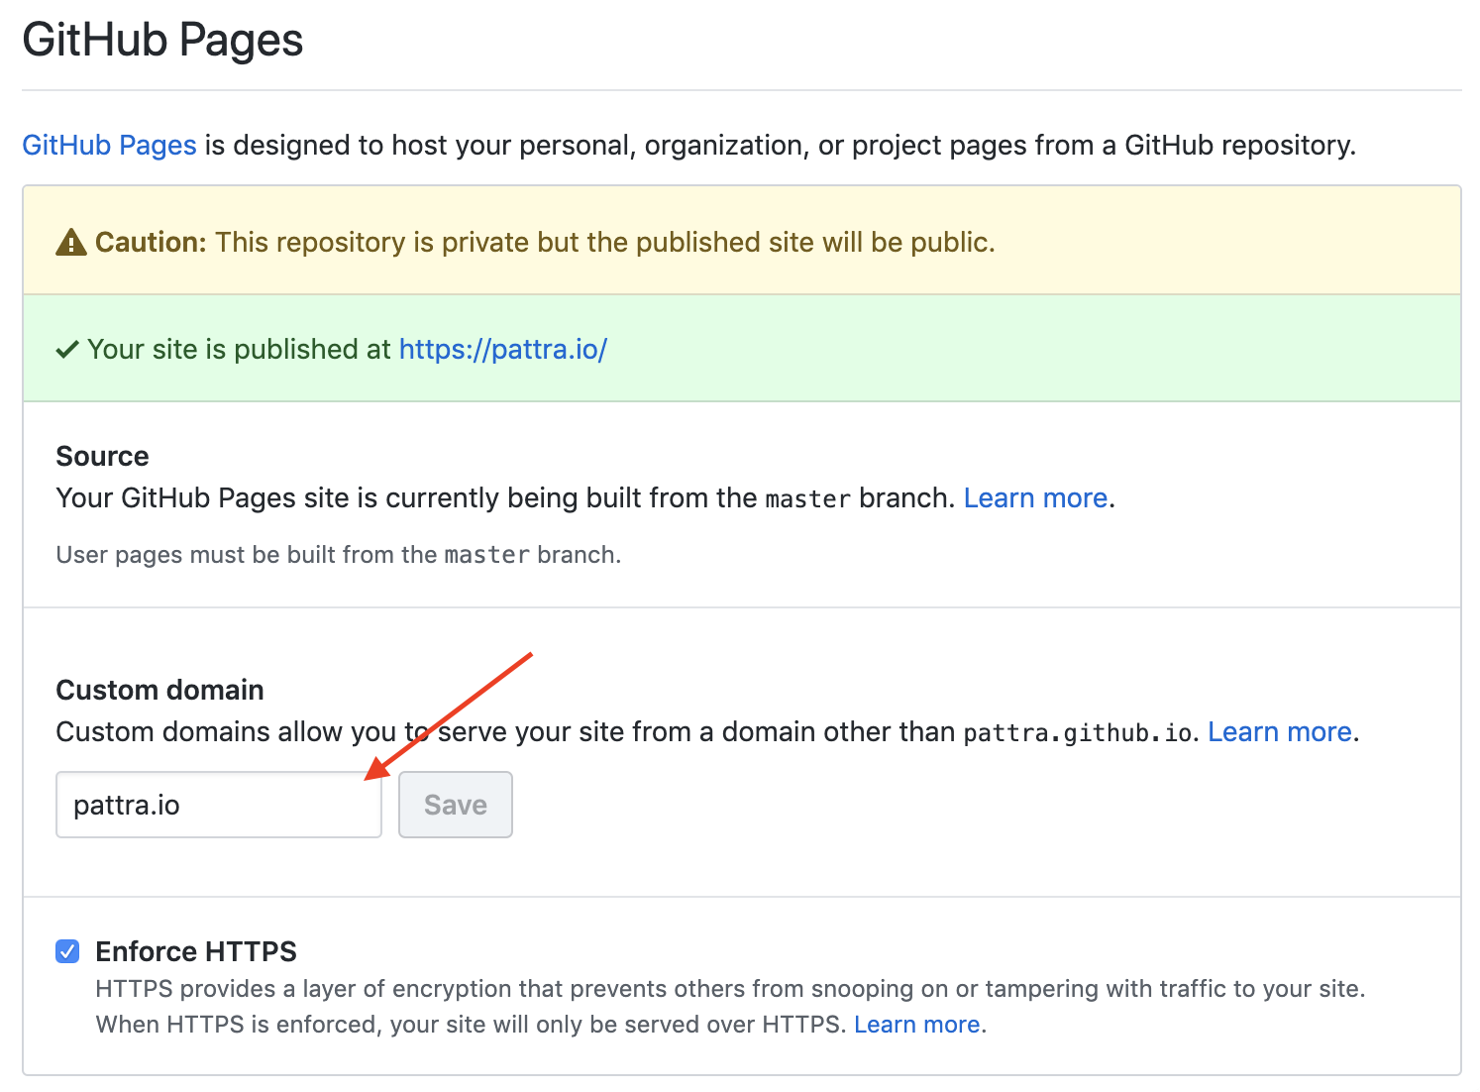Open Learn more link in Custom domain section

coord(1280,732)
